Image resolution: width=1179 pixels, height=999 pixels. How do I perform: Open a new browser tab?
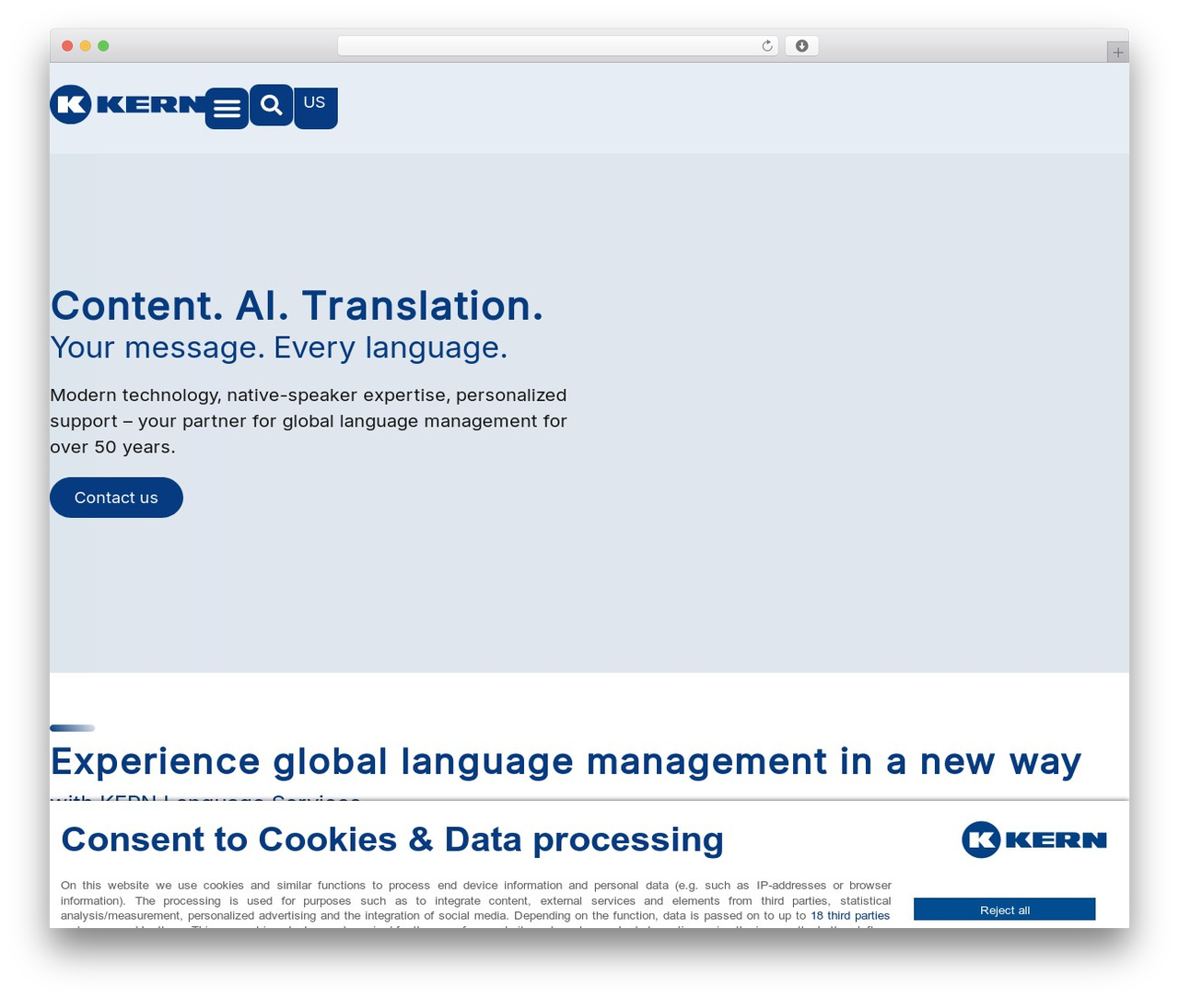pyautogui.click(x=1117, y=53)
